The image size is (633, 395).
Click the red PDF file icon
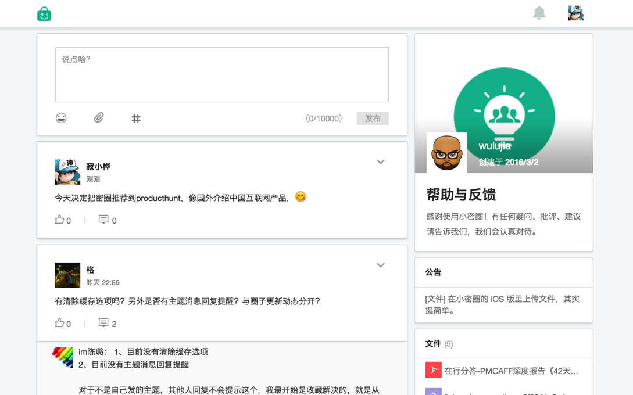[x=434, y=370]
